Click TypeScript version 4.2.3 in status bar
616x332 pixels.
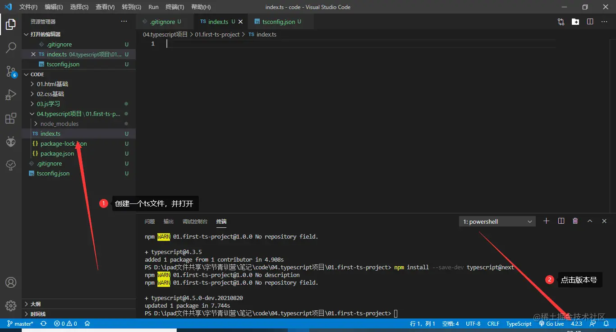pyautogui.click(x=576, y=323)
